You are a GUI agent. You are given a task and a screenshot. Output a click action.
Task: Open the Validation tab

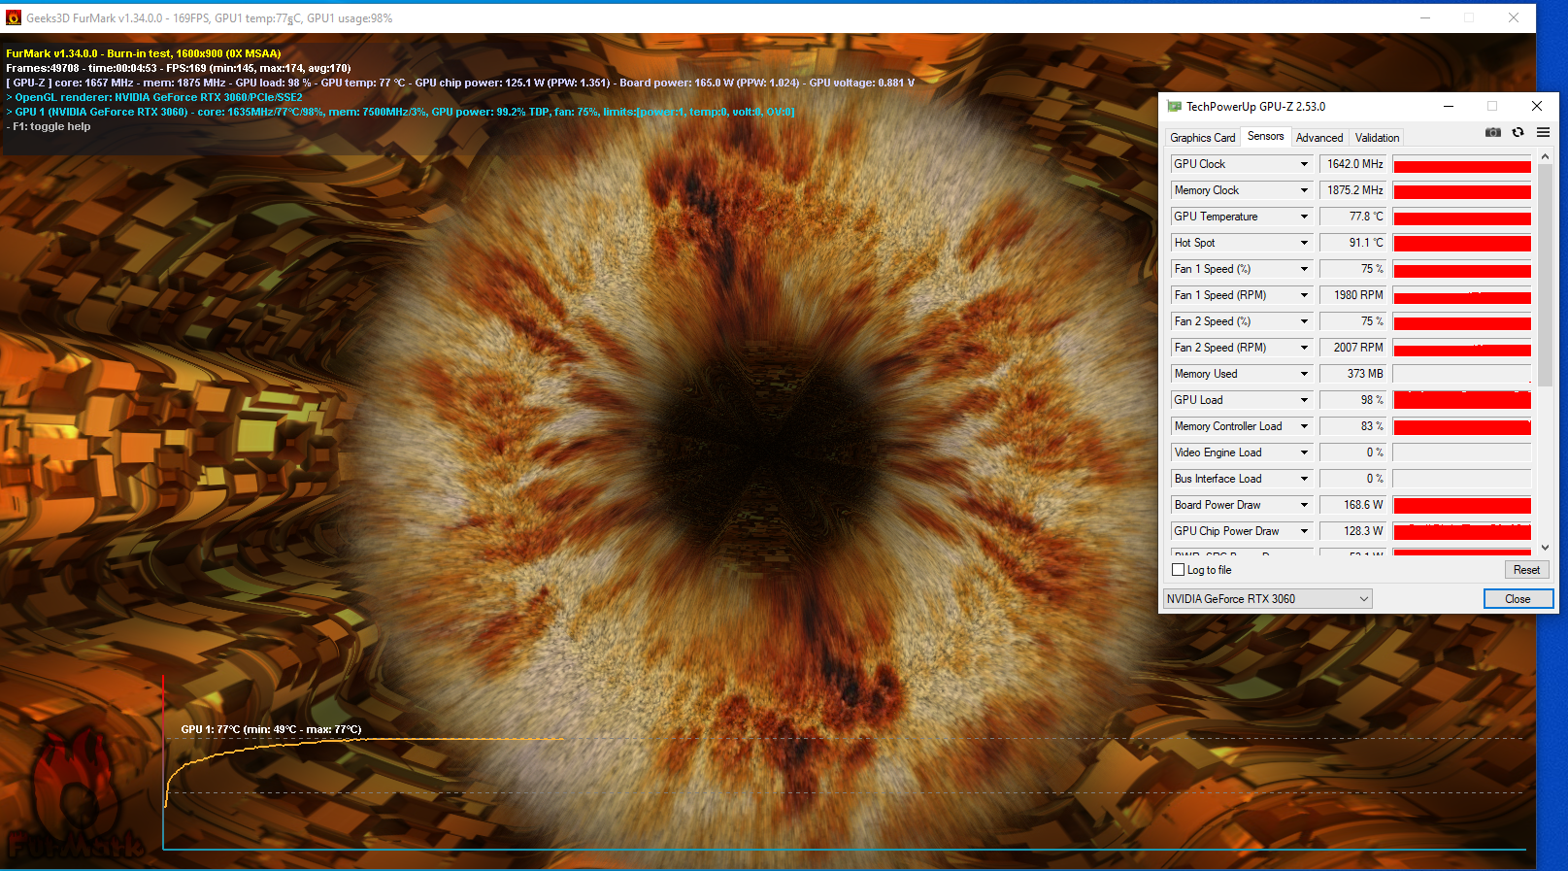[1377, 138]
